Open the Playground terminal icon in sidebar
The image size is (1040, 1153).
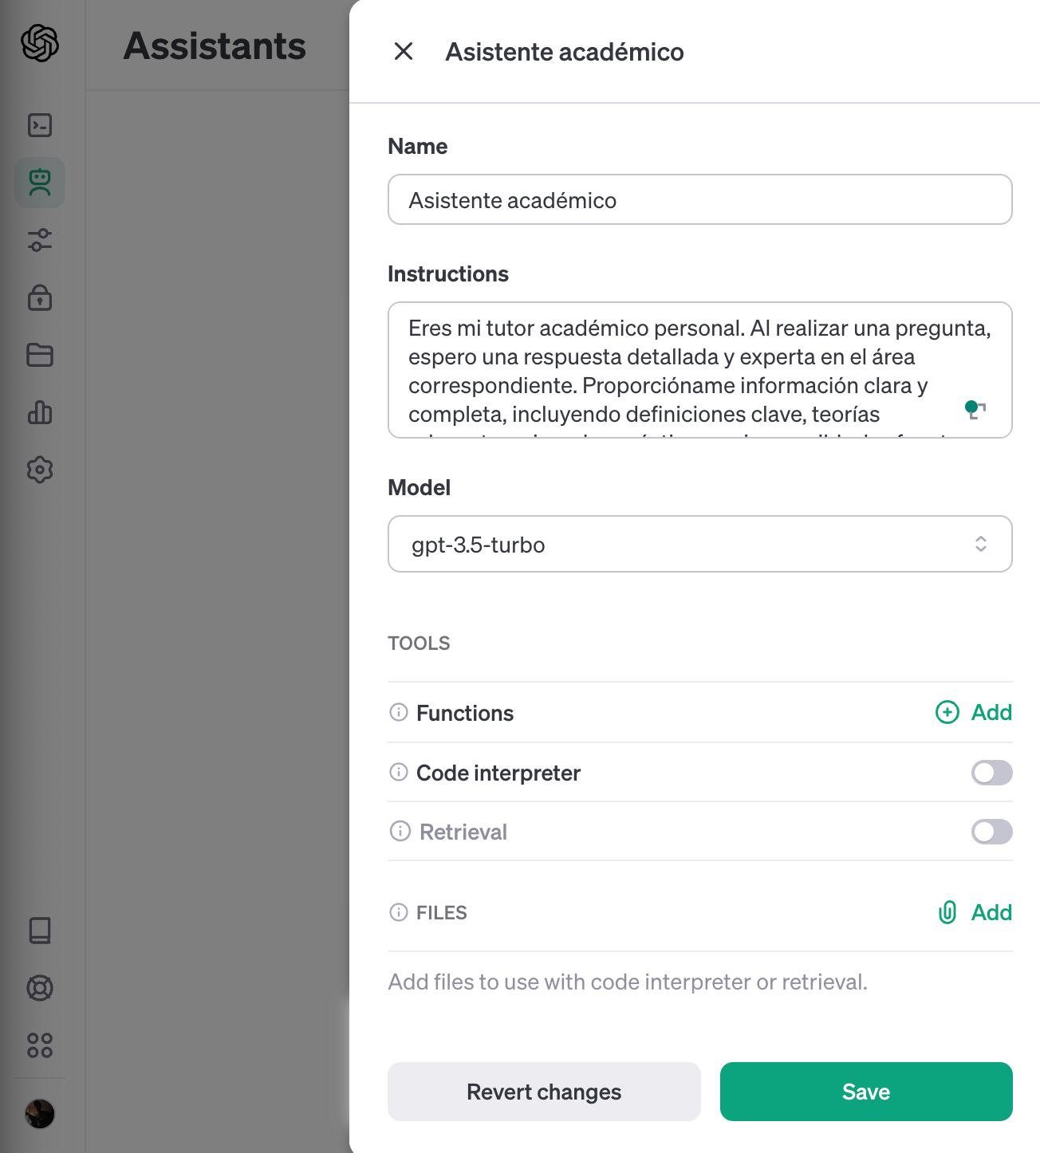click(x=40, y=125)
